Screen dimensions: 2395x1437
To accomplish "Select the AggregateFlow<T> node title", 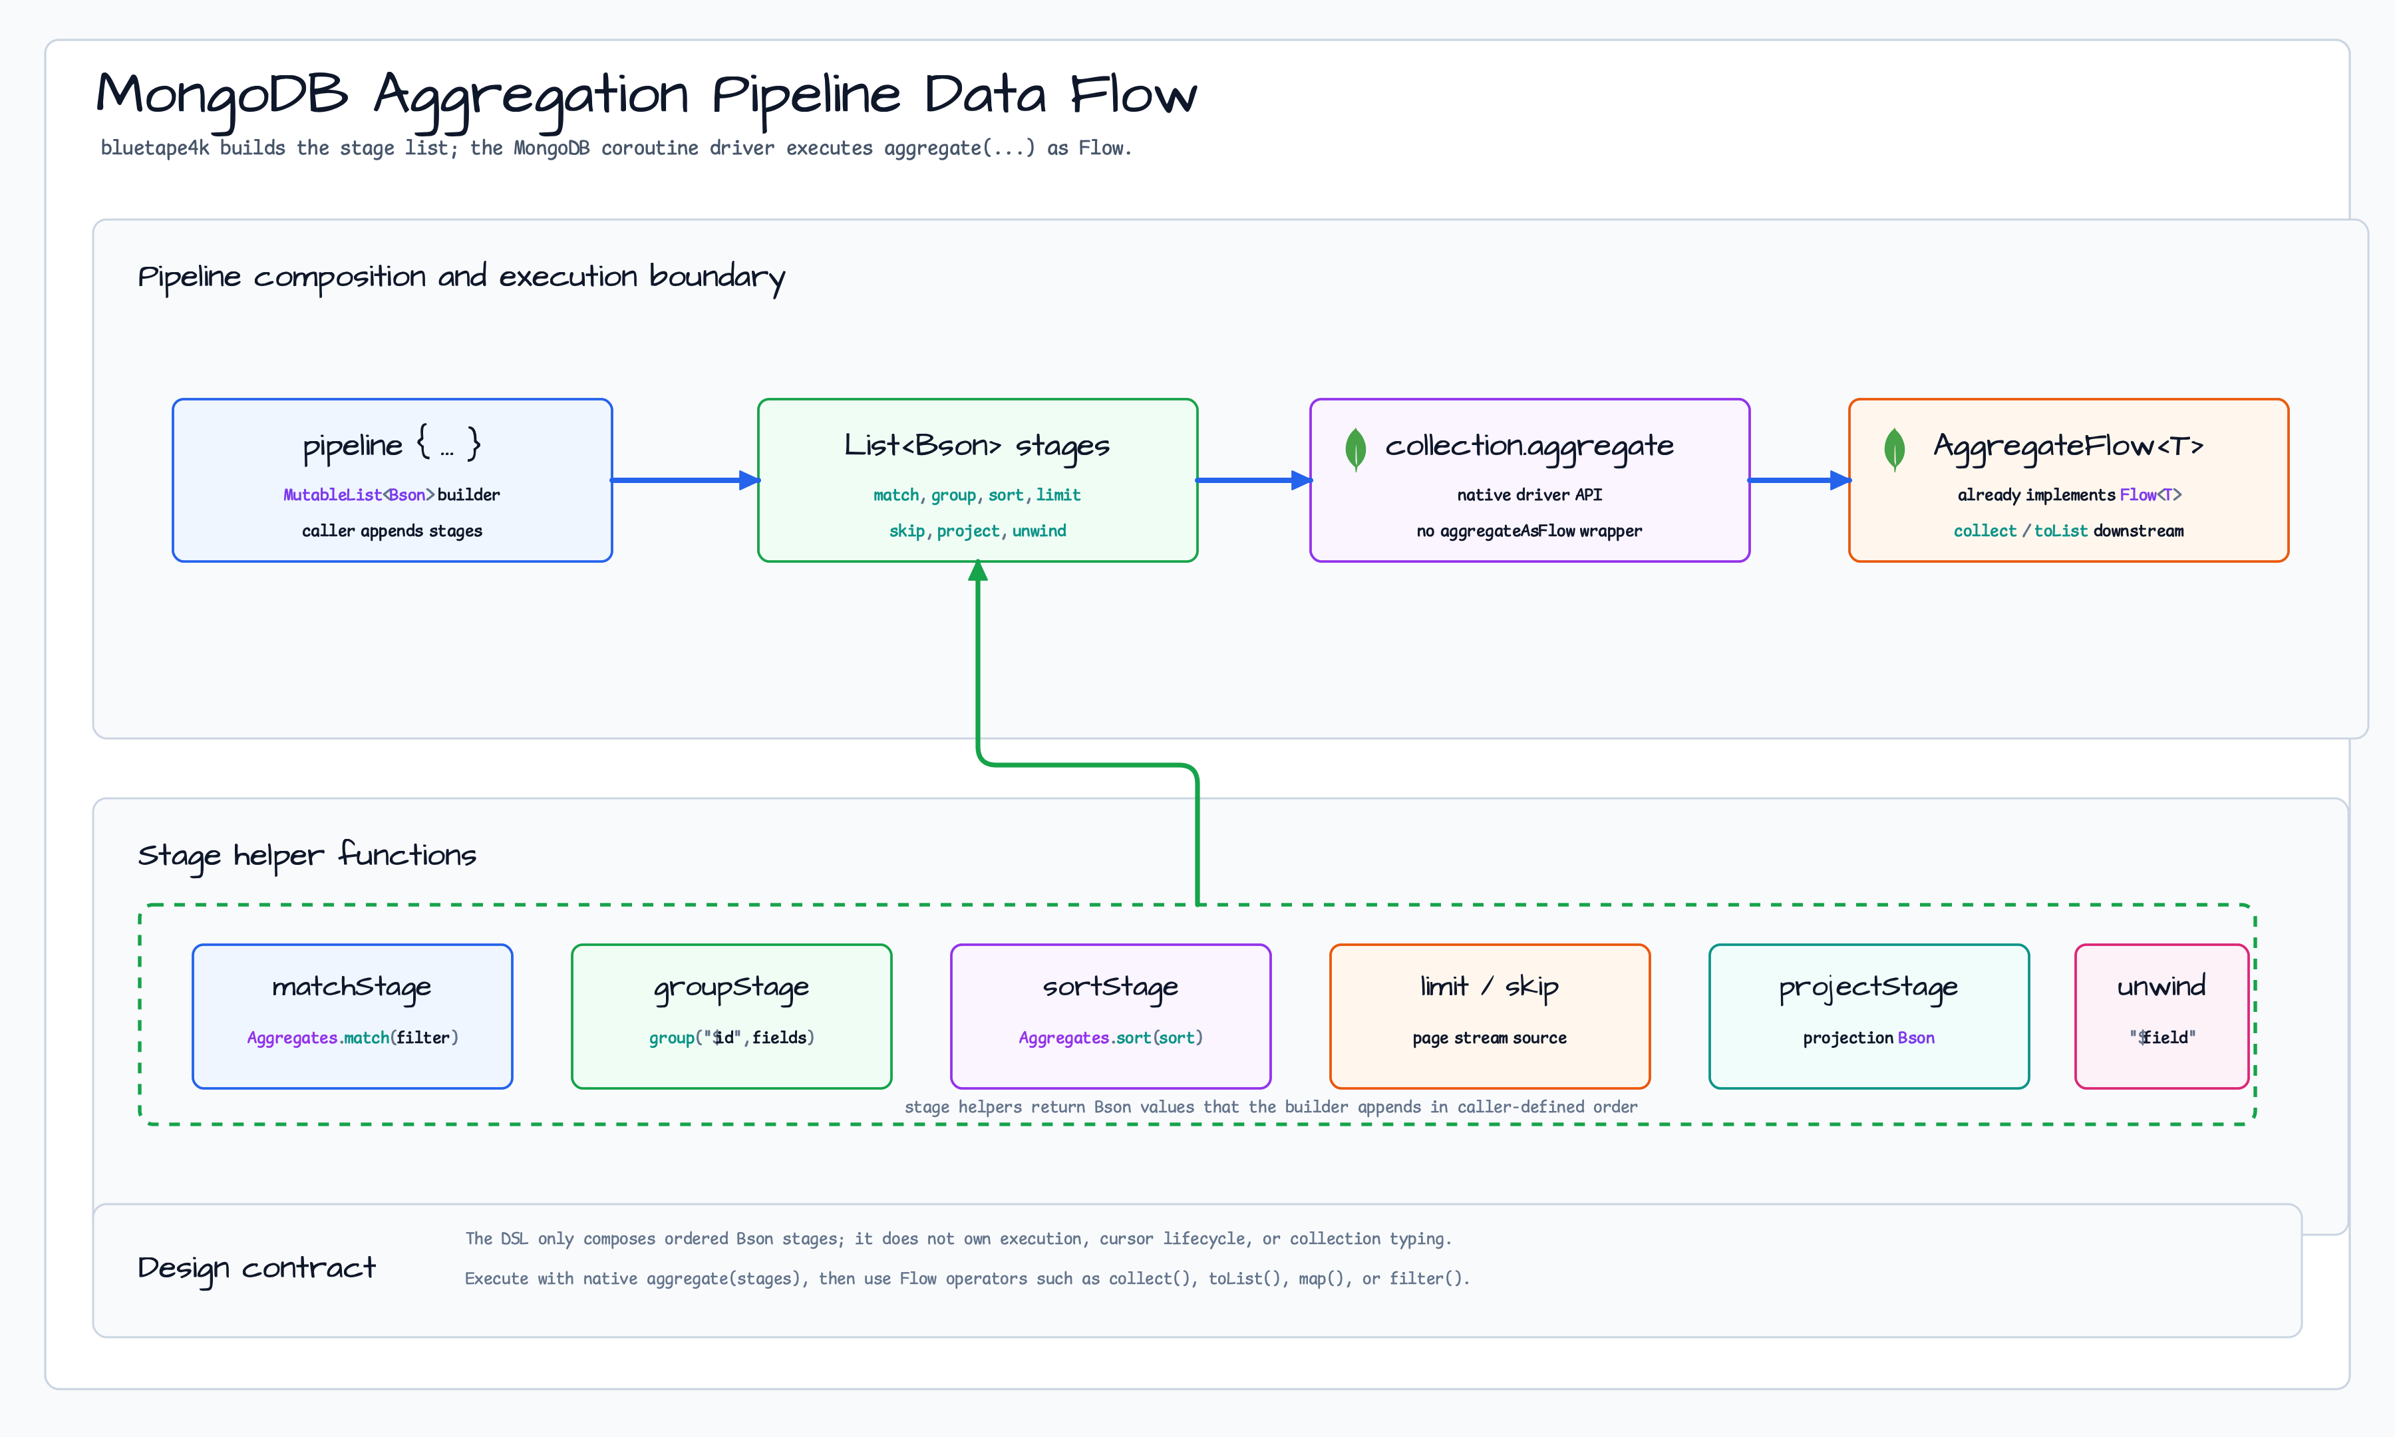I will click(x=2069, y=446).
